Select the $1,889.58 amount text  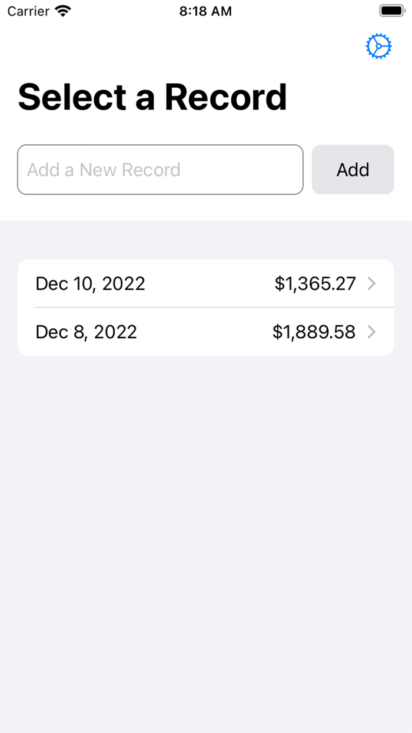click(314, 332)
